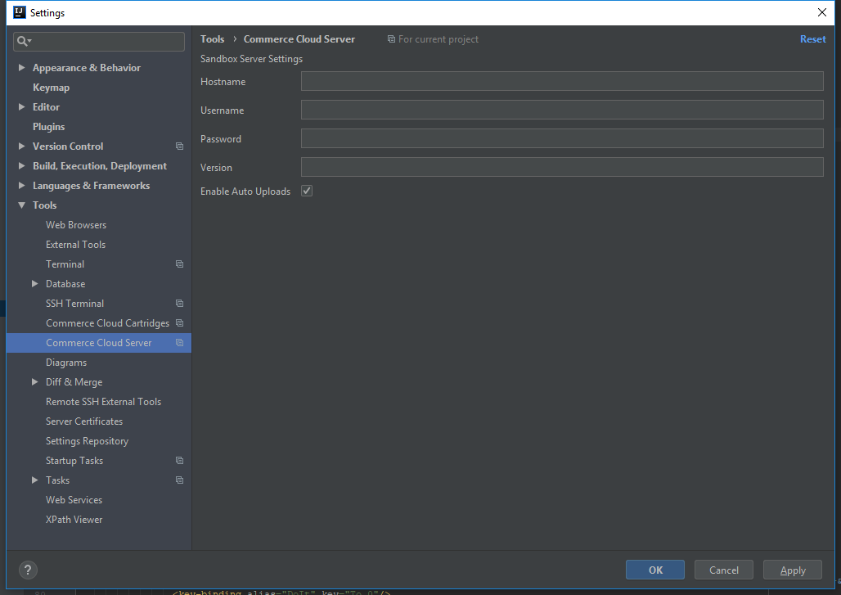This screenshot has width=841, height=595.
Task: Click project-level icon beside Terminal
Action: pos(180,264)
